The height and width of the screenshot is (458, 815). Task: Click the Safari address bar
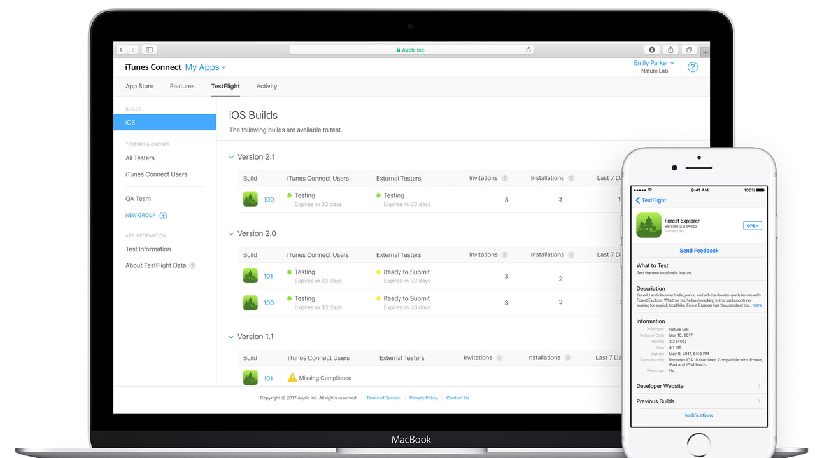pyautogui.click(x=411, y=50)
